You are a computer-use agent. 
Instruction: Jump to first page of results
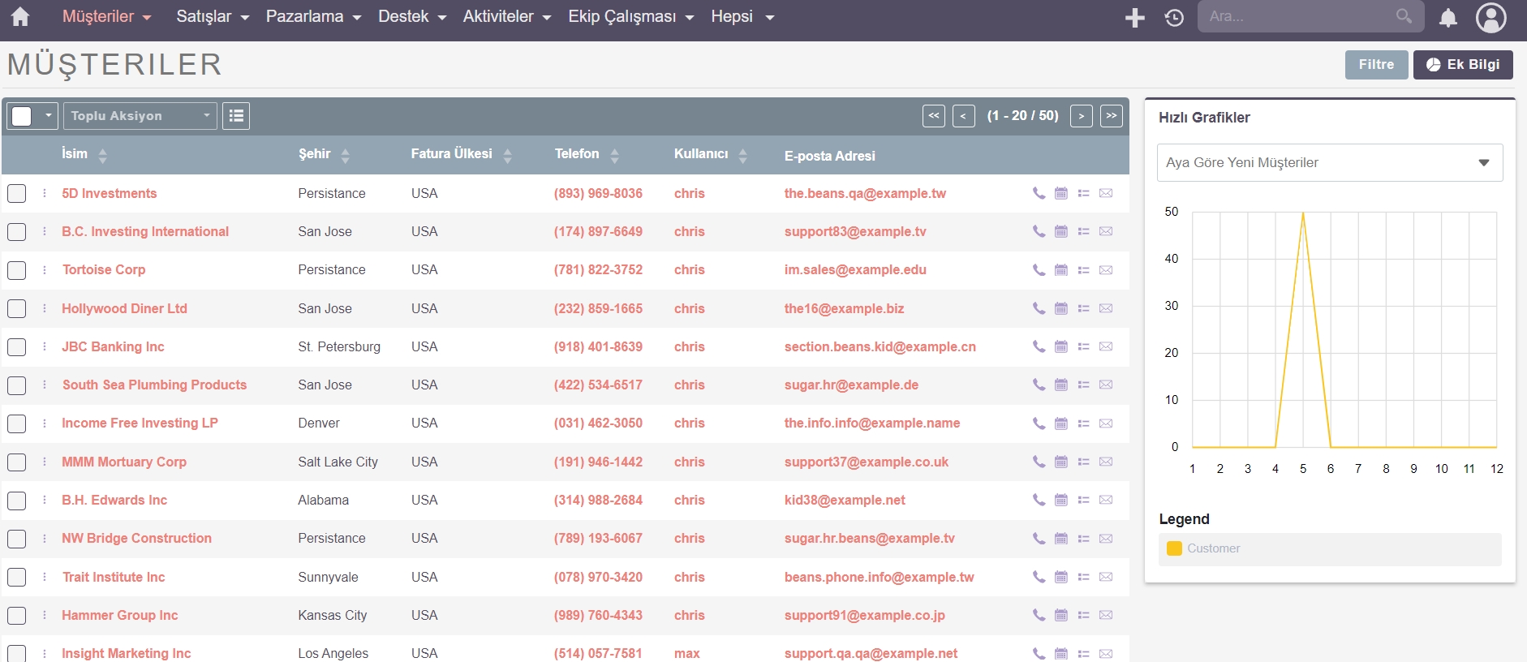[x=934, y=116]
